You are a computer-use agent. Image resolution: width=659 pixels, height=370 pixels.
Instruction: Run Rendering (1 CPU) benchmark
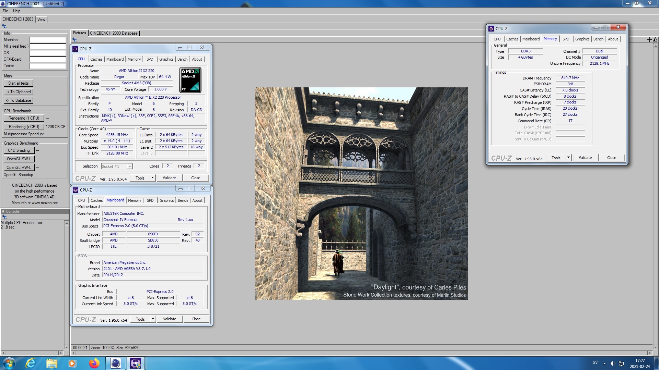[24, 118]
